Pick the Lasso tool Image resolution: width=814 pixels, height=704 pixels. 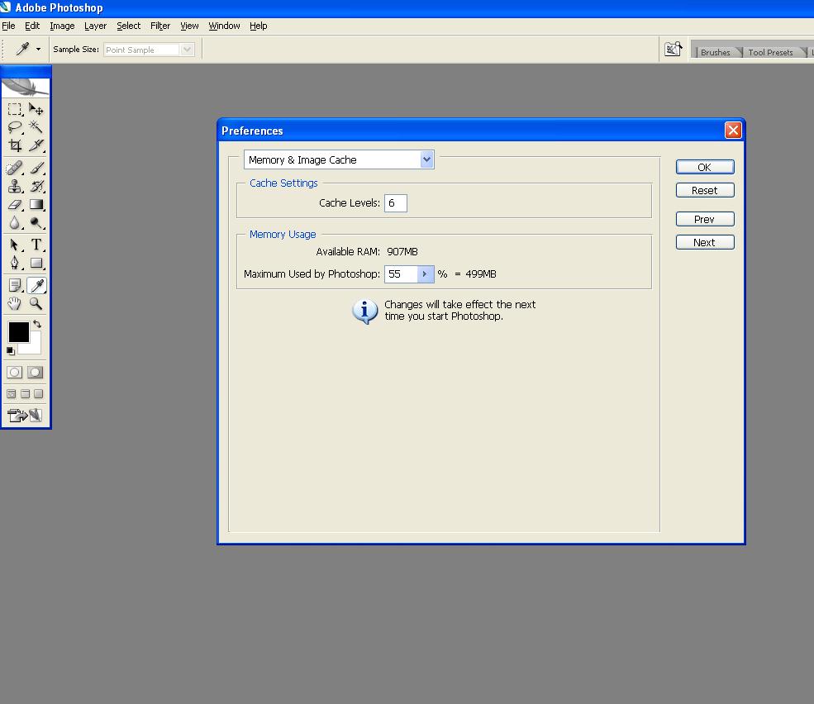coord(15,126)
